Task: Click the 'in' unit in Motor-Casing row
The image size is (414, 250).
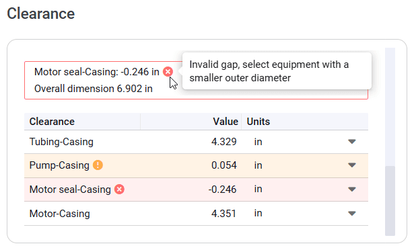Action: [x=258, y=213]
